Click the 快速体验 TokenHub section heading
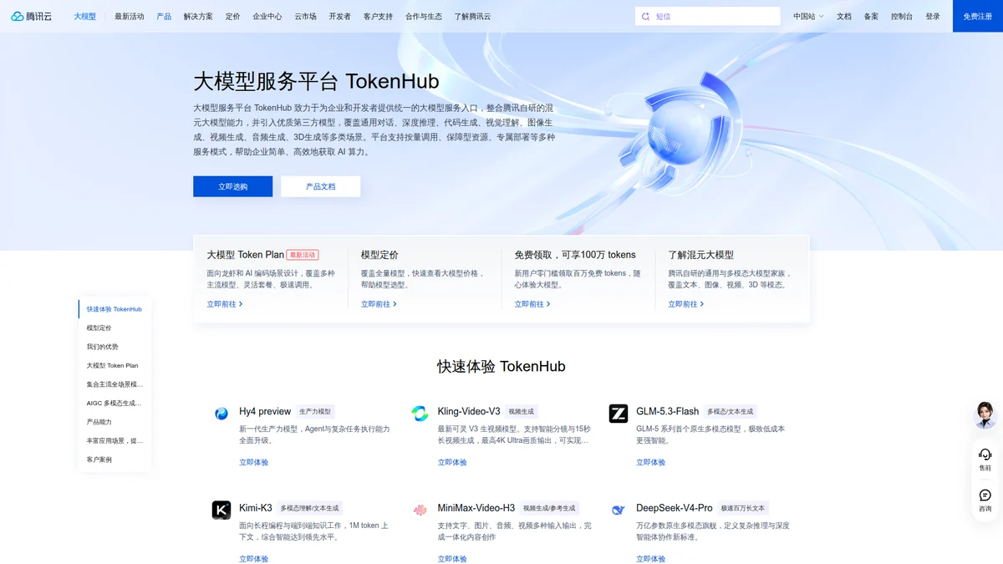 coord(501,367)
